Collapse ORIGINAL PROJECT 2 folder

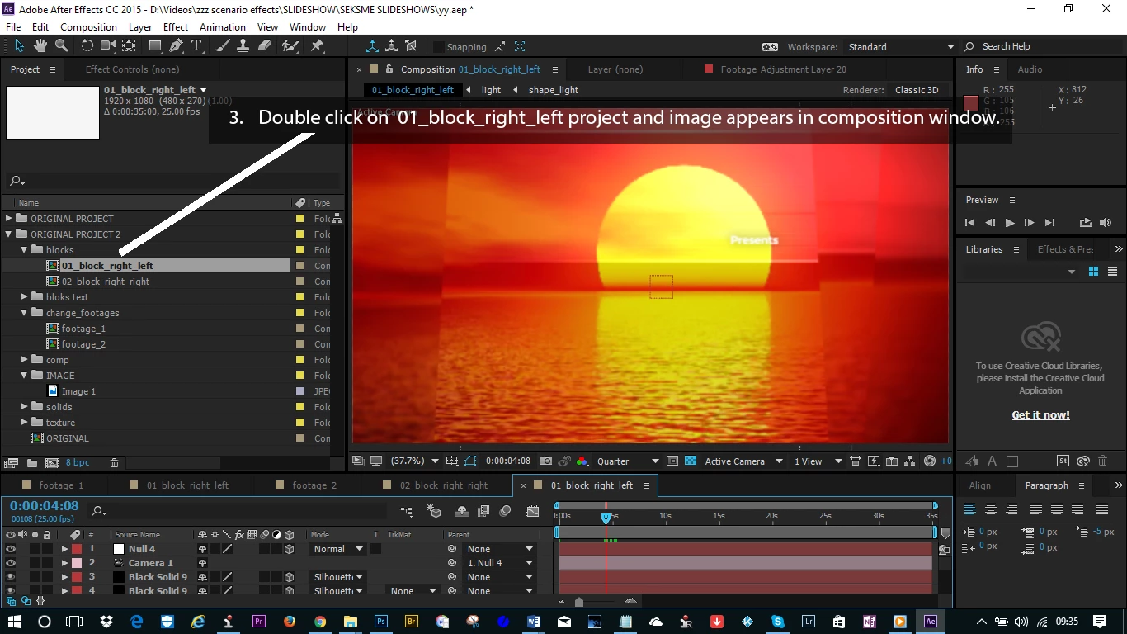coord(9,234)
